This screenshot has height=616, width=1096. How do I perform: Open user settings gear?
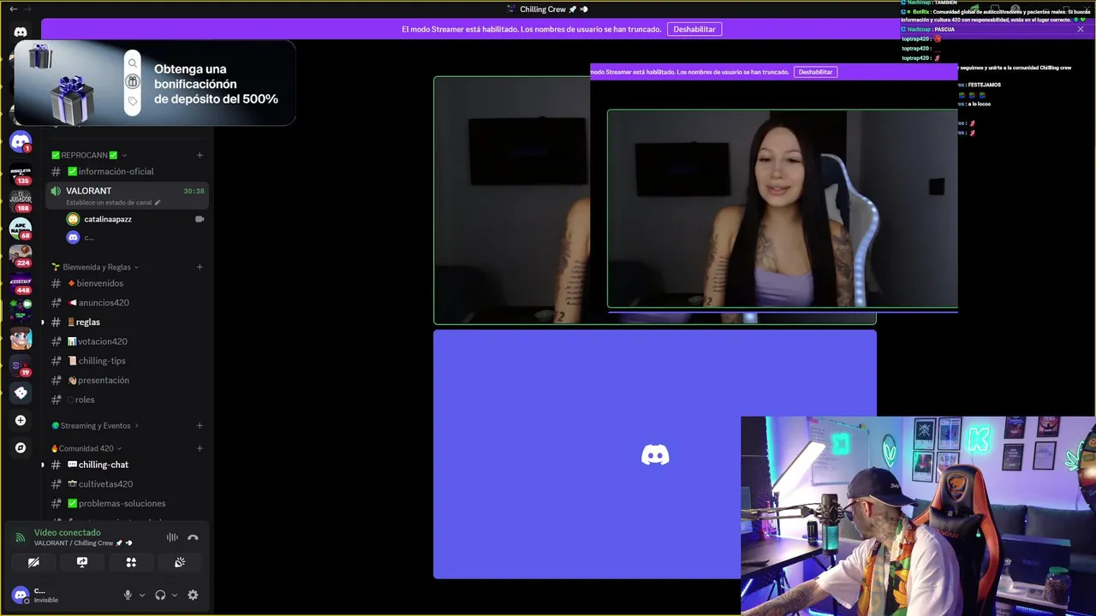point(193,595)
